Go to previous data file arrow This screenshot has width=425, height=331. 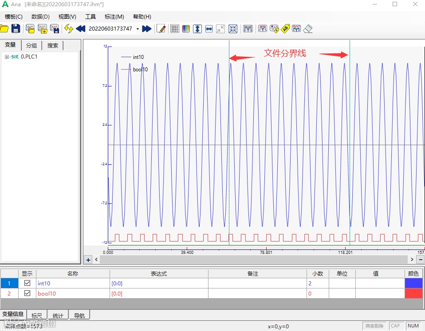(81, 29)
